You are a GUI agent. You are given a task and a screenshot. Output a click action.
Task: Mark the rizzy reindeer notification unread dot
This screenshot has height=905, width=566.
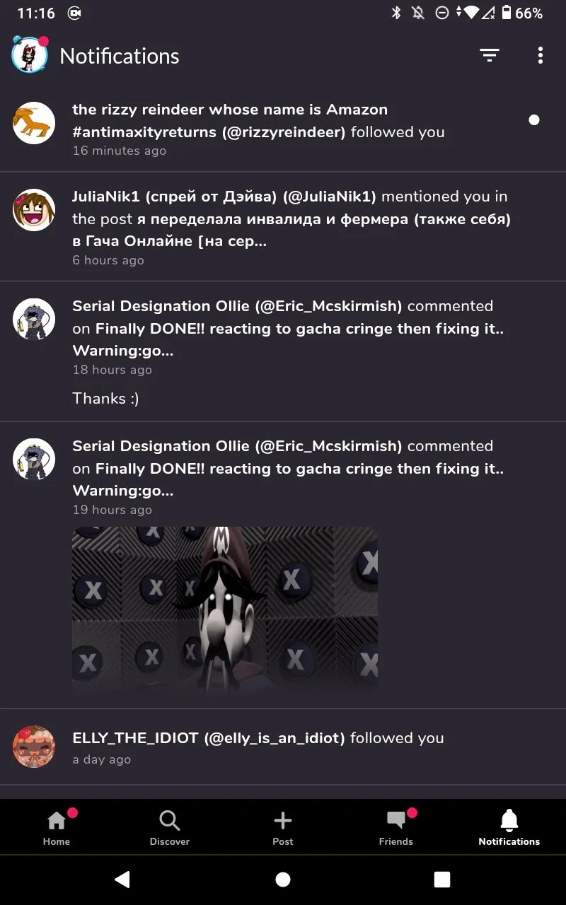coord(534,120)
